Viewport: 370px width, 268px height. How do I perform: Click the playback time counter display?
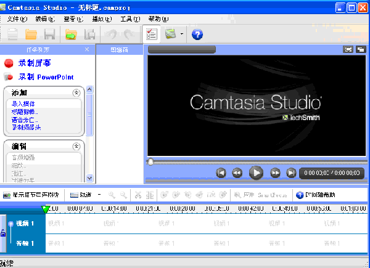click(332, 173)
